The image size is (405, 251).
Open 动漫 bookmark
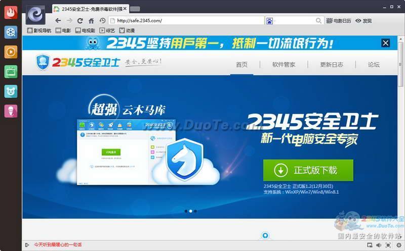(127, 30)
